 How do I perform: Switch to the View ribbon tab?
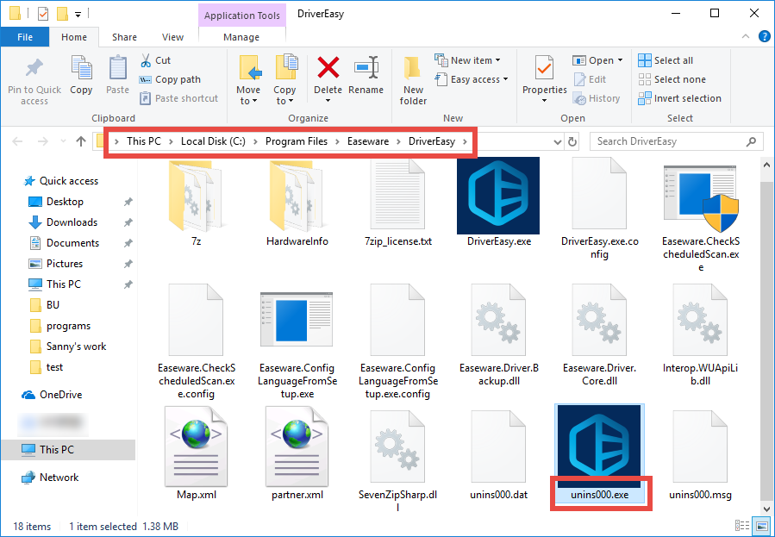172,37
